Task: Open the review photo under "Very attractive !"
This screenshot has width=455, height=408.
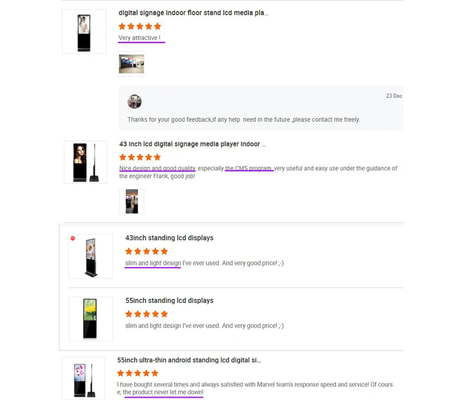Action: click(x=131, y=64)
